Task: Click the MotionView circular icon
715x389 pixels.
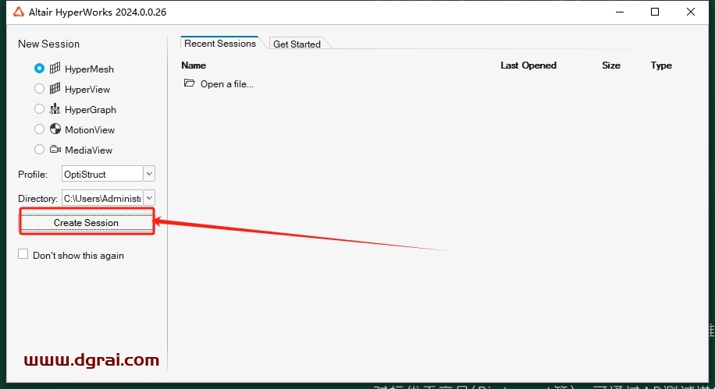Action: click(x=55, y=129)
